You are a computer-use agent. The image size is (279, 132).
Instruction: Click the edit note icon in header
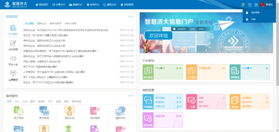point(243,5)
